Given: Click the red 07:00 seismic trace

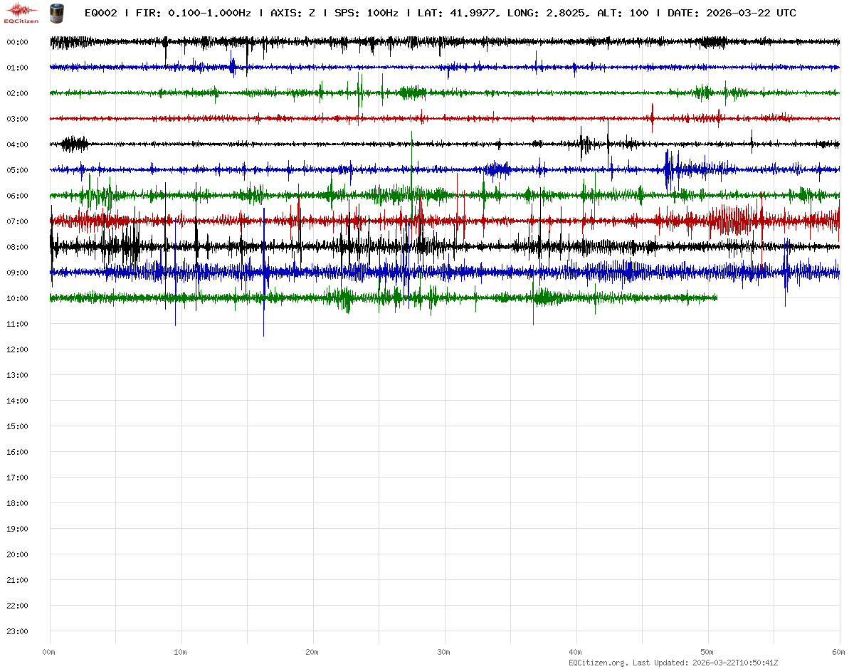Looking at the screenshot, I should 498,221.
